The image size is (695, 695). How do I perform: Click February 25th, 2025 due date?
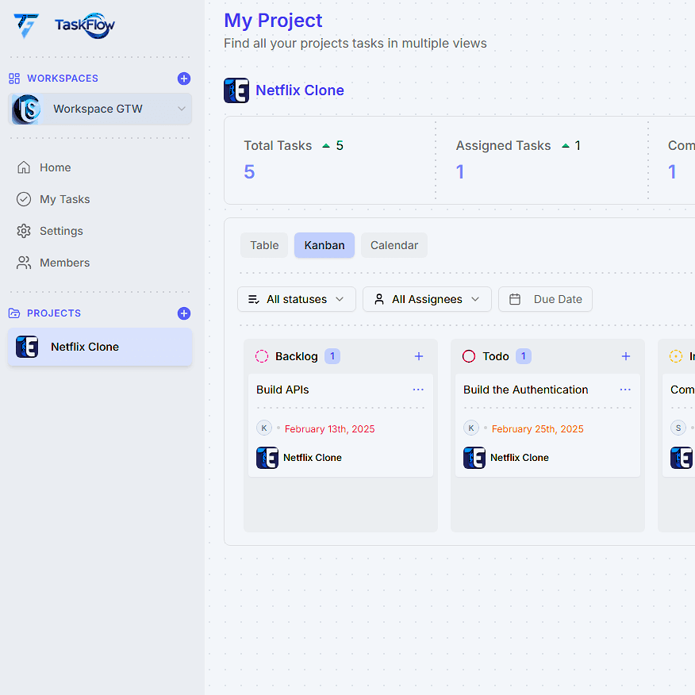pyautogui.click(x=537, y=429)
